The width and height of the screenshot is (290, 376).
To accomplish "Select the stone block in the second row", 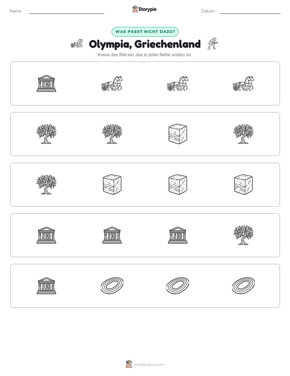I will click(x=178, y=134).
